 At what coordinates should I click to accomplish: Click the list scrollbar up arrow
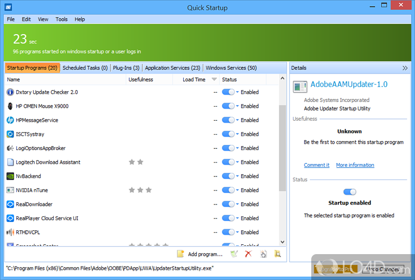point(282,78)
